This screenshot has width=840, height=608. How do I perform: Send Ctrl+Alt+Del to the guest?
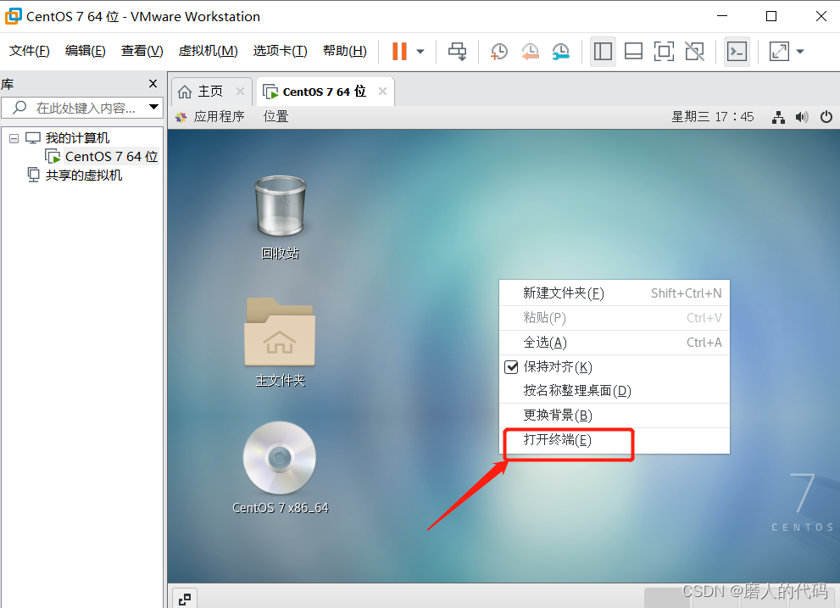coord(457,51)
